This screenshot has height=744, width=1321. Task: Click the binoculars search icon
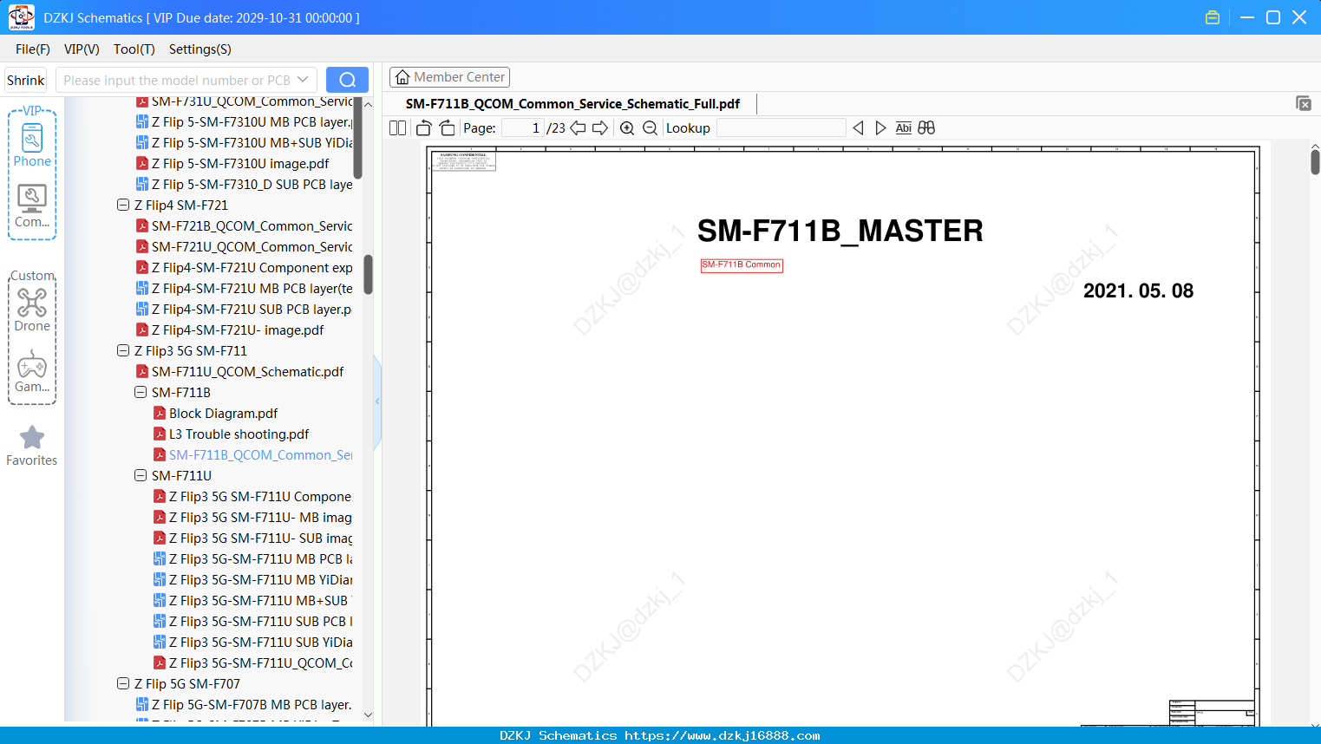926,128
